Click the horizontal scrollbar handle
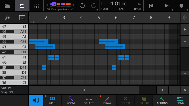Viewport: 189px width, 106px height. 84,90
